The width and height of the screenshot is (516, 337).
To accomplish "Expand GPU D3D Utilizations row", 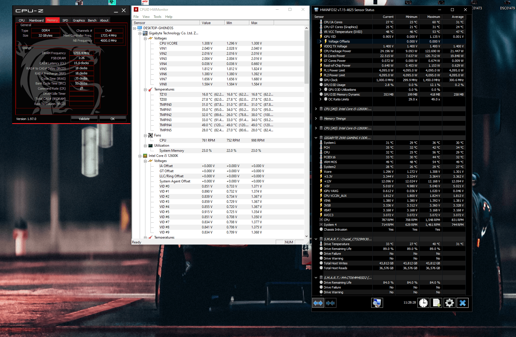I will tap(321, 90).
